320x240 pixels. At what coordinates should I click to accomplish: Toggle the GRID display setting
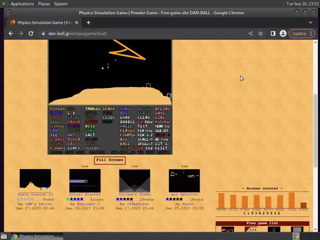point(162,135)
